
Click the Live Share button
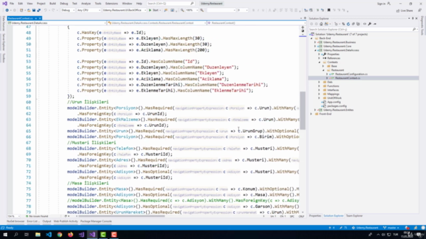405,11
